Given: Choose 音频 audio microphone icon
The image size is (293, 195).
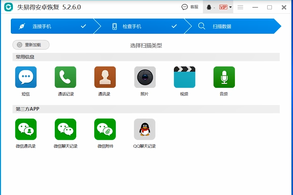Looking at the screenshot, I should pyautogui.click(x=224, y=77).
